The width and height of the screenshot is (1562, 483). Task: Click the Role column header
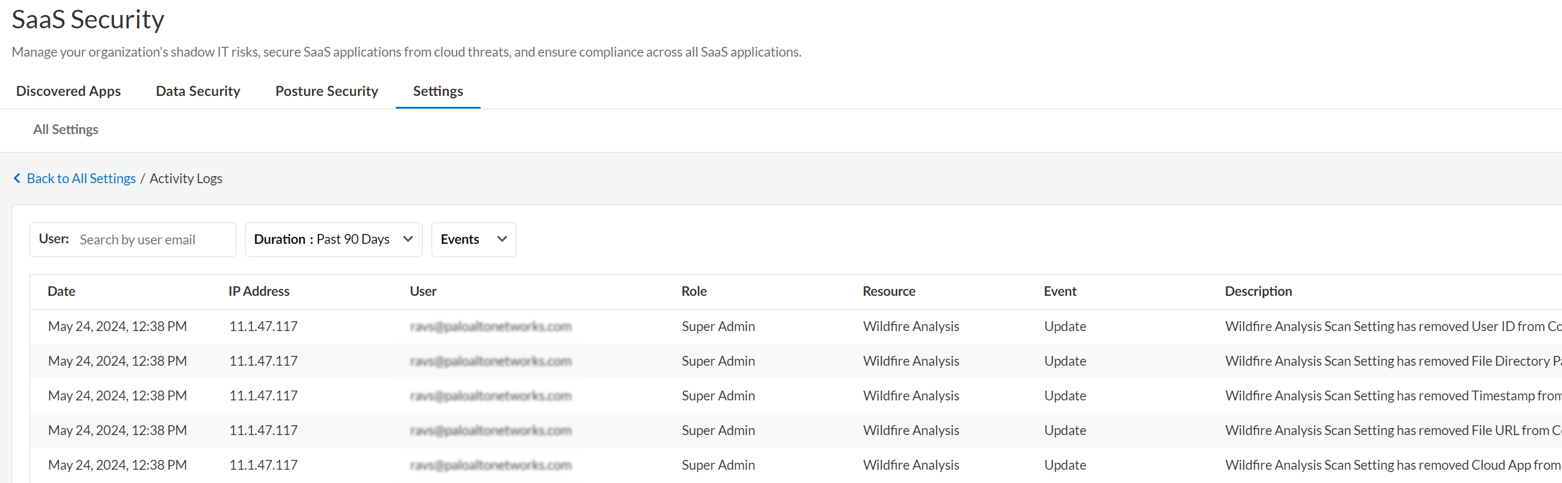click(694, 291)
